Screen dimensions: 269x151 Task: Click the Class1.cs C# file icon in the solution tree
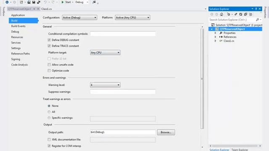(x=221, y=41)
